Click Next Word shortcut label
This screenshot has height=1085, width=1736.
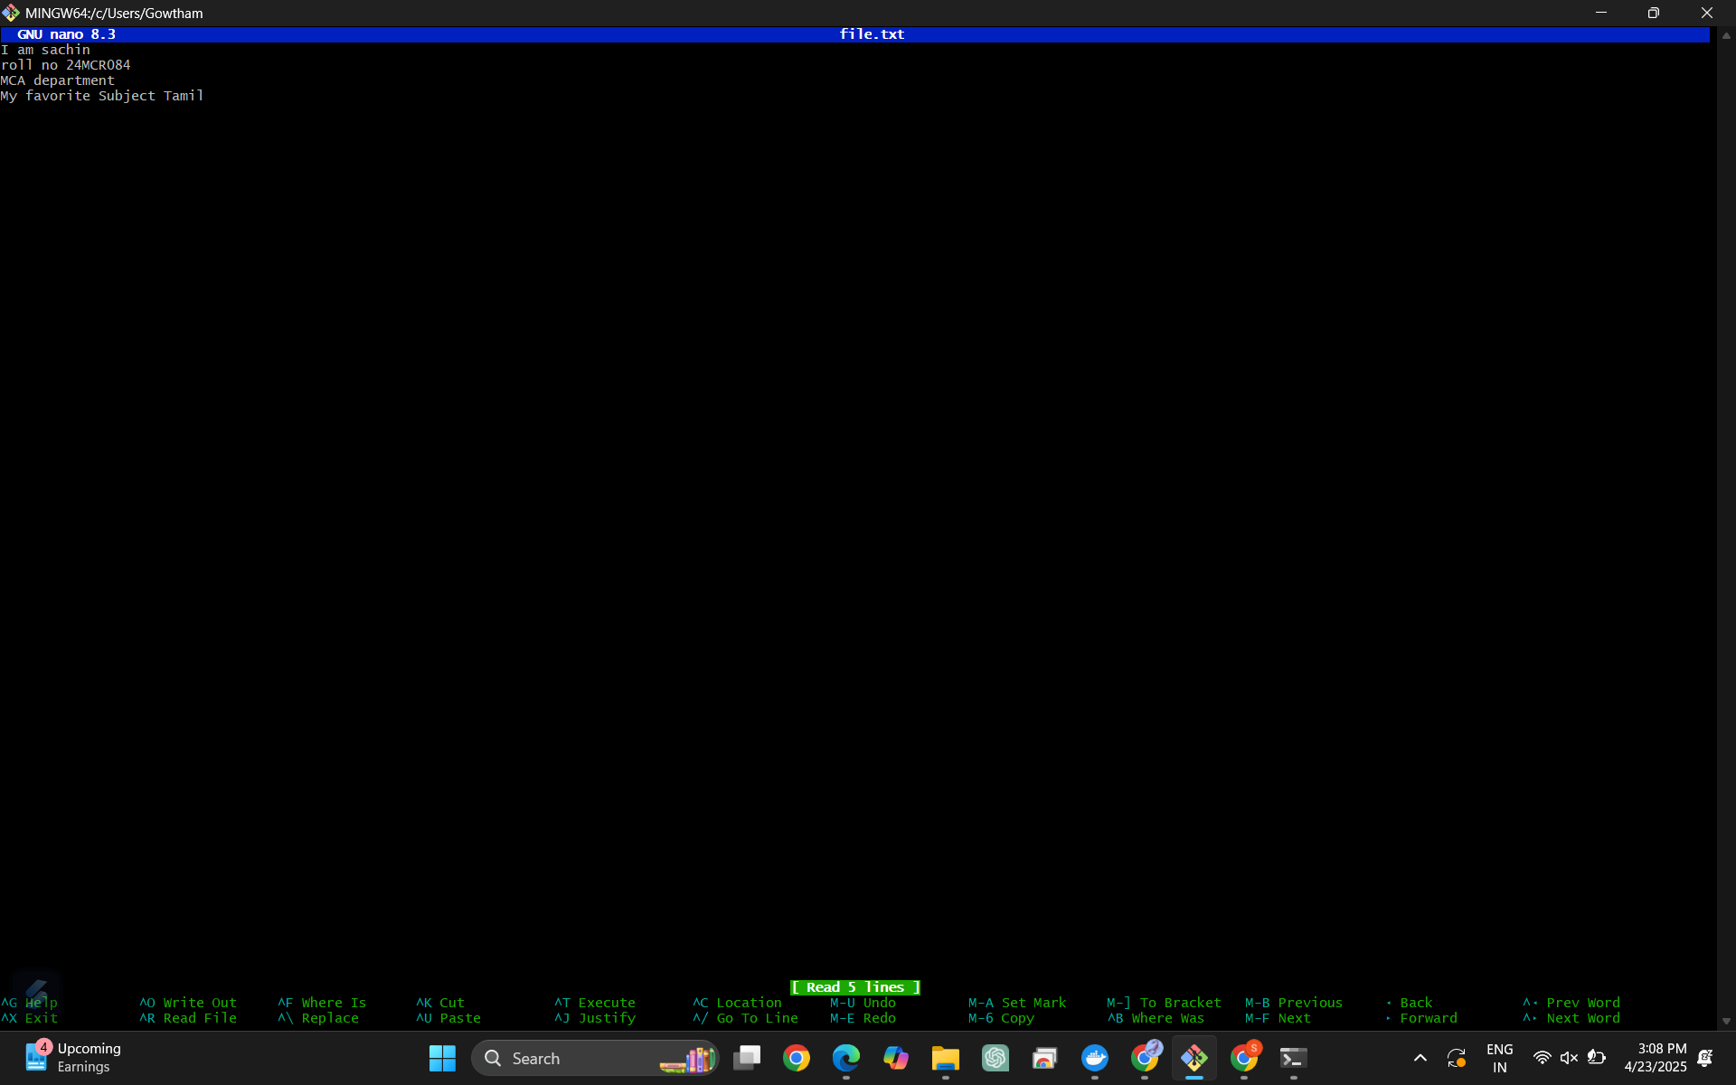1571,1018
